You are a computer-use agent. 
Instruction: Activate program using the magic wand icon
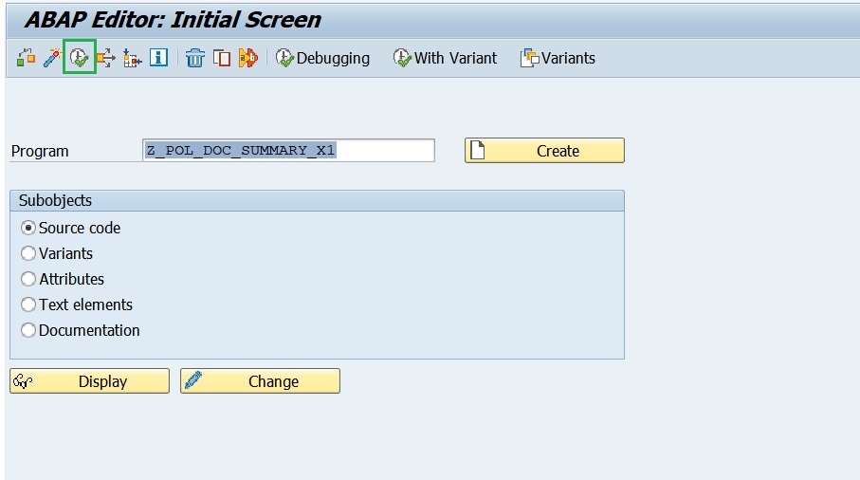(52, 58)
